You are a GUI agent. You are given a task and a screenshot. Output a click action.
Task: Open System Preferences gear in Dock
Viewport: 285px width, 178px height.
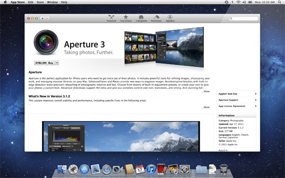pos(184,169)
